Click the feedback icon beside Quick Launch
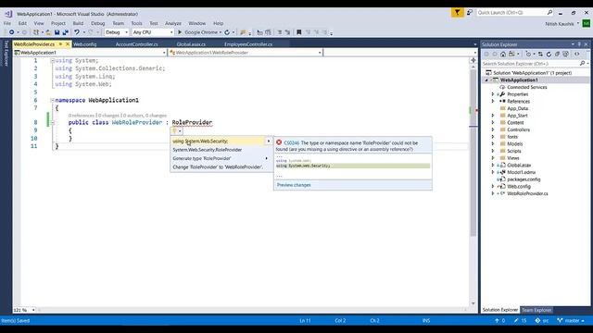 click(x=470, y=12)
